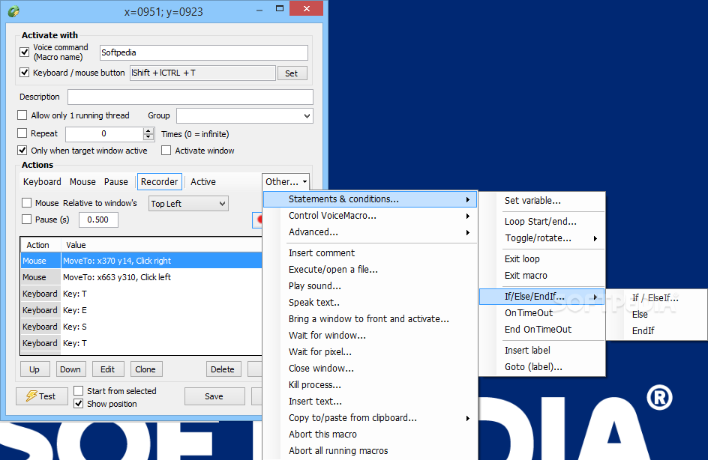Switch to the Pause actions tab
Screen dimensions: 708x460
(x=116, y=182)
